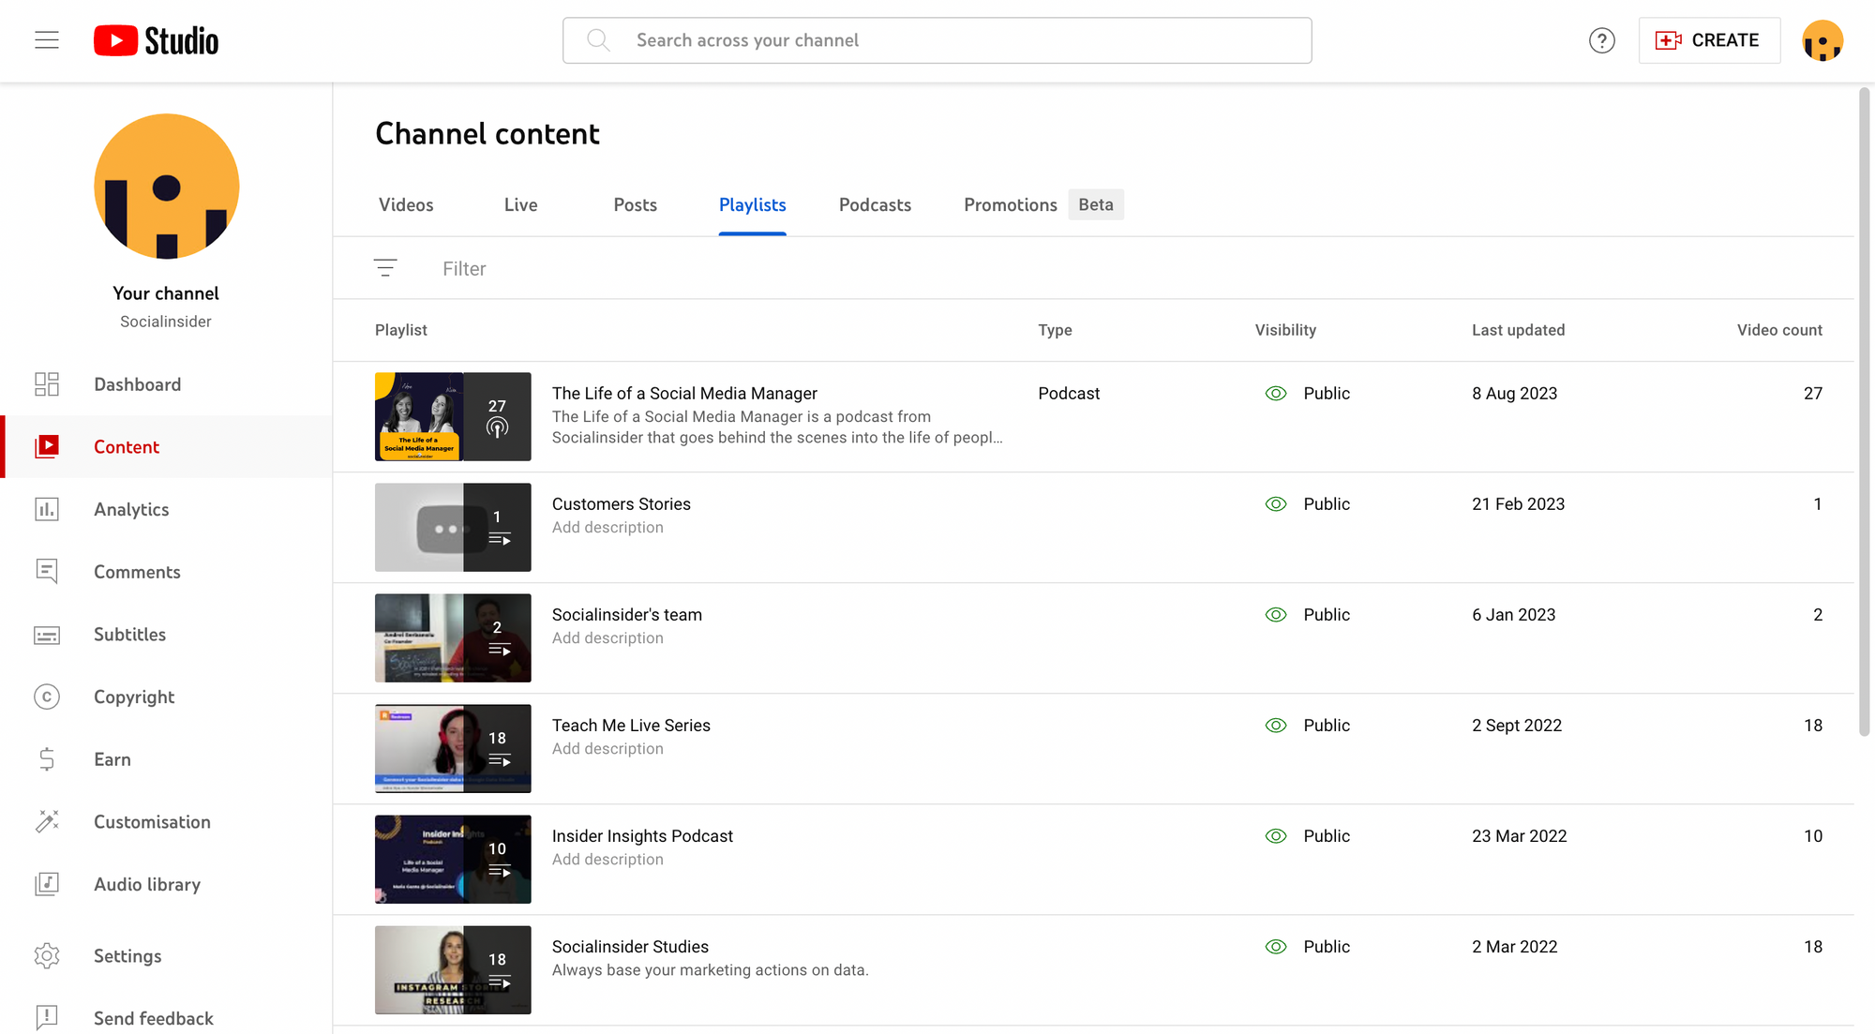Click the Last updated column header
Image resolution: width=1875 pixels, height=1034 pixels.
[1518, 330]
